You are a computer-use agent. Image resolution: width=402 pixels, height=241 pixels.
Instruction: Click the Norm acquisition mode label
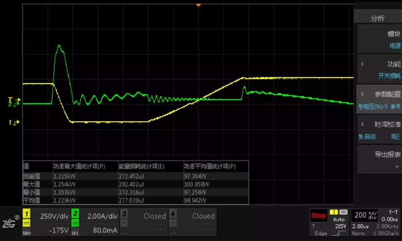[358, 233]
